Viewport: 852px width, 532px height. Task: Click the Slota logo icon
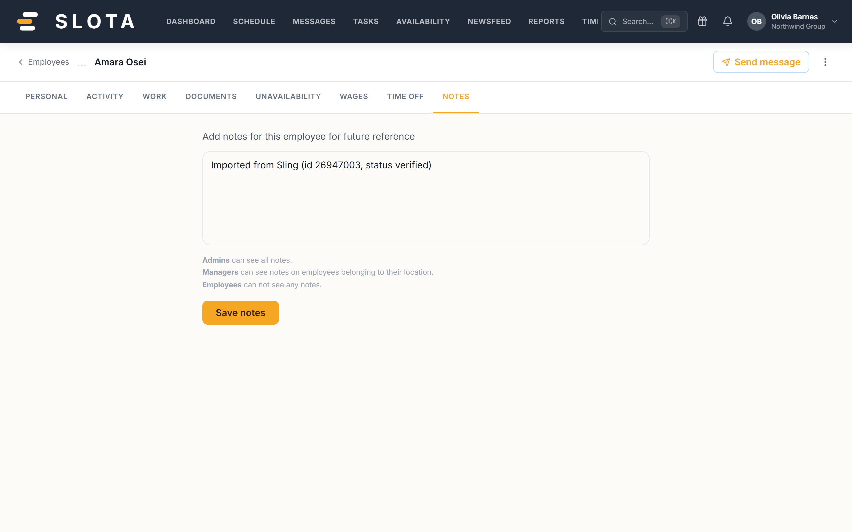point(27,21)
